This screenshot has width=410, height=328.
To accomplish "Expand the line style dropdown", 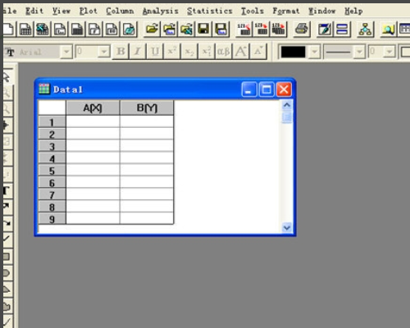I will pos(359,52).
